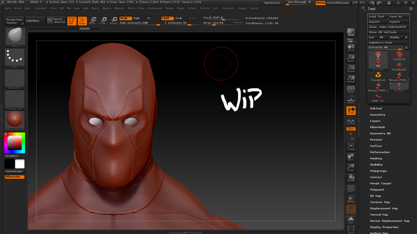Viewport: 417px width, 234px height.
Task: Click Clone All SubTools button
Action: pyautogui.click(x=388, y=32)
